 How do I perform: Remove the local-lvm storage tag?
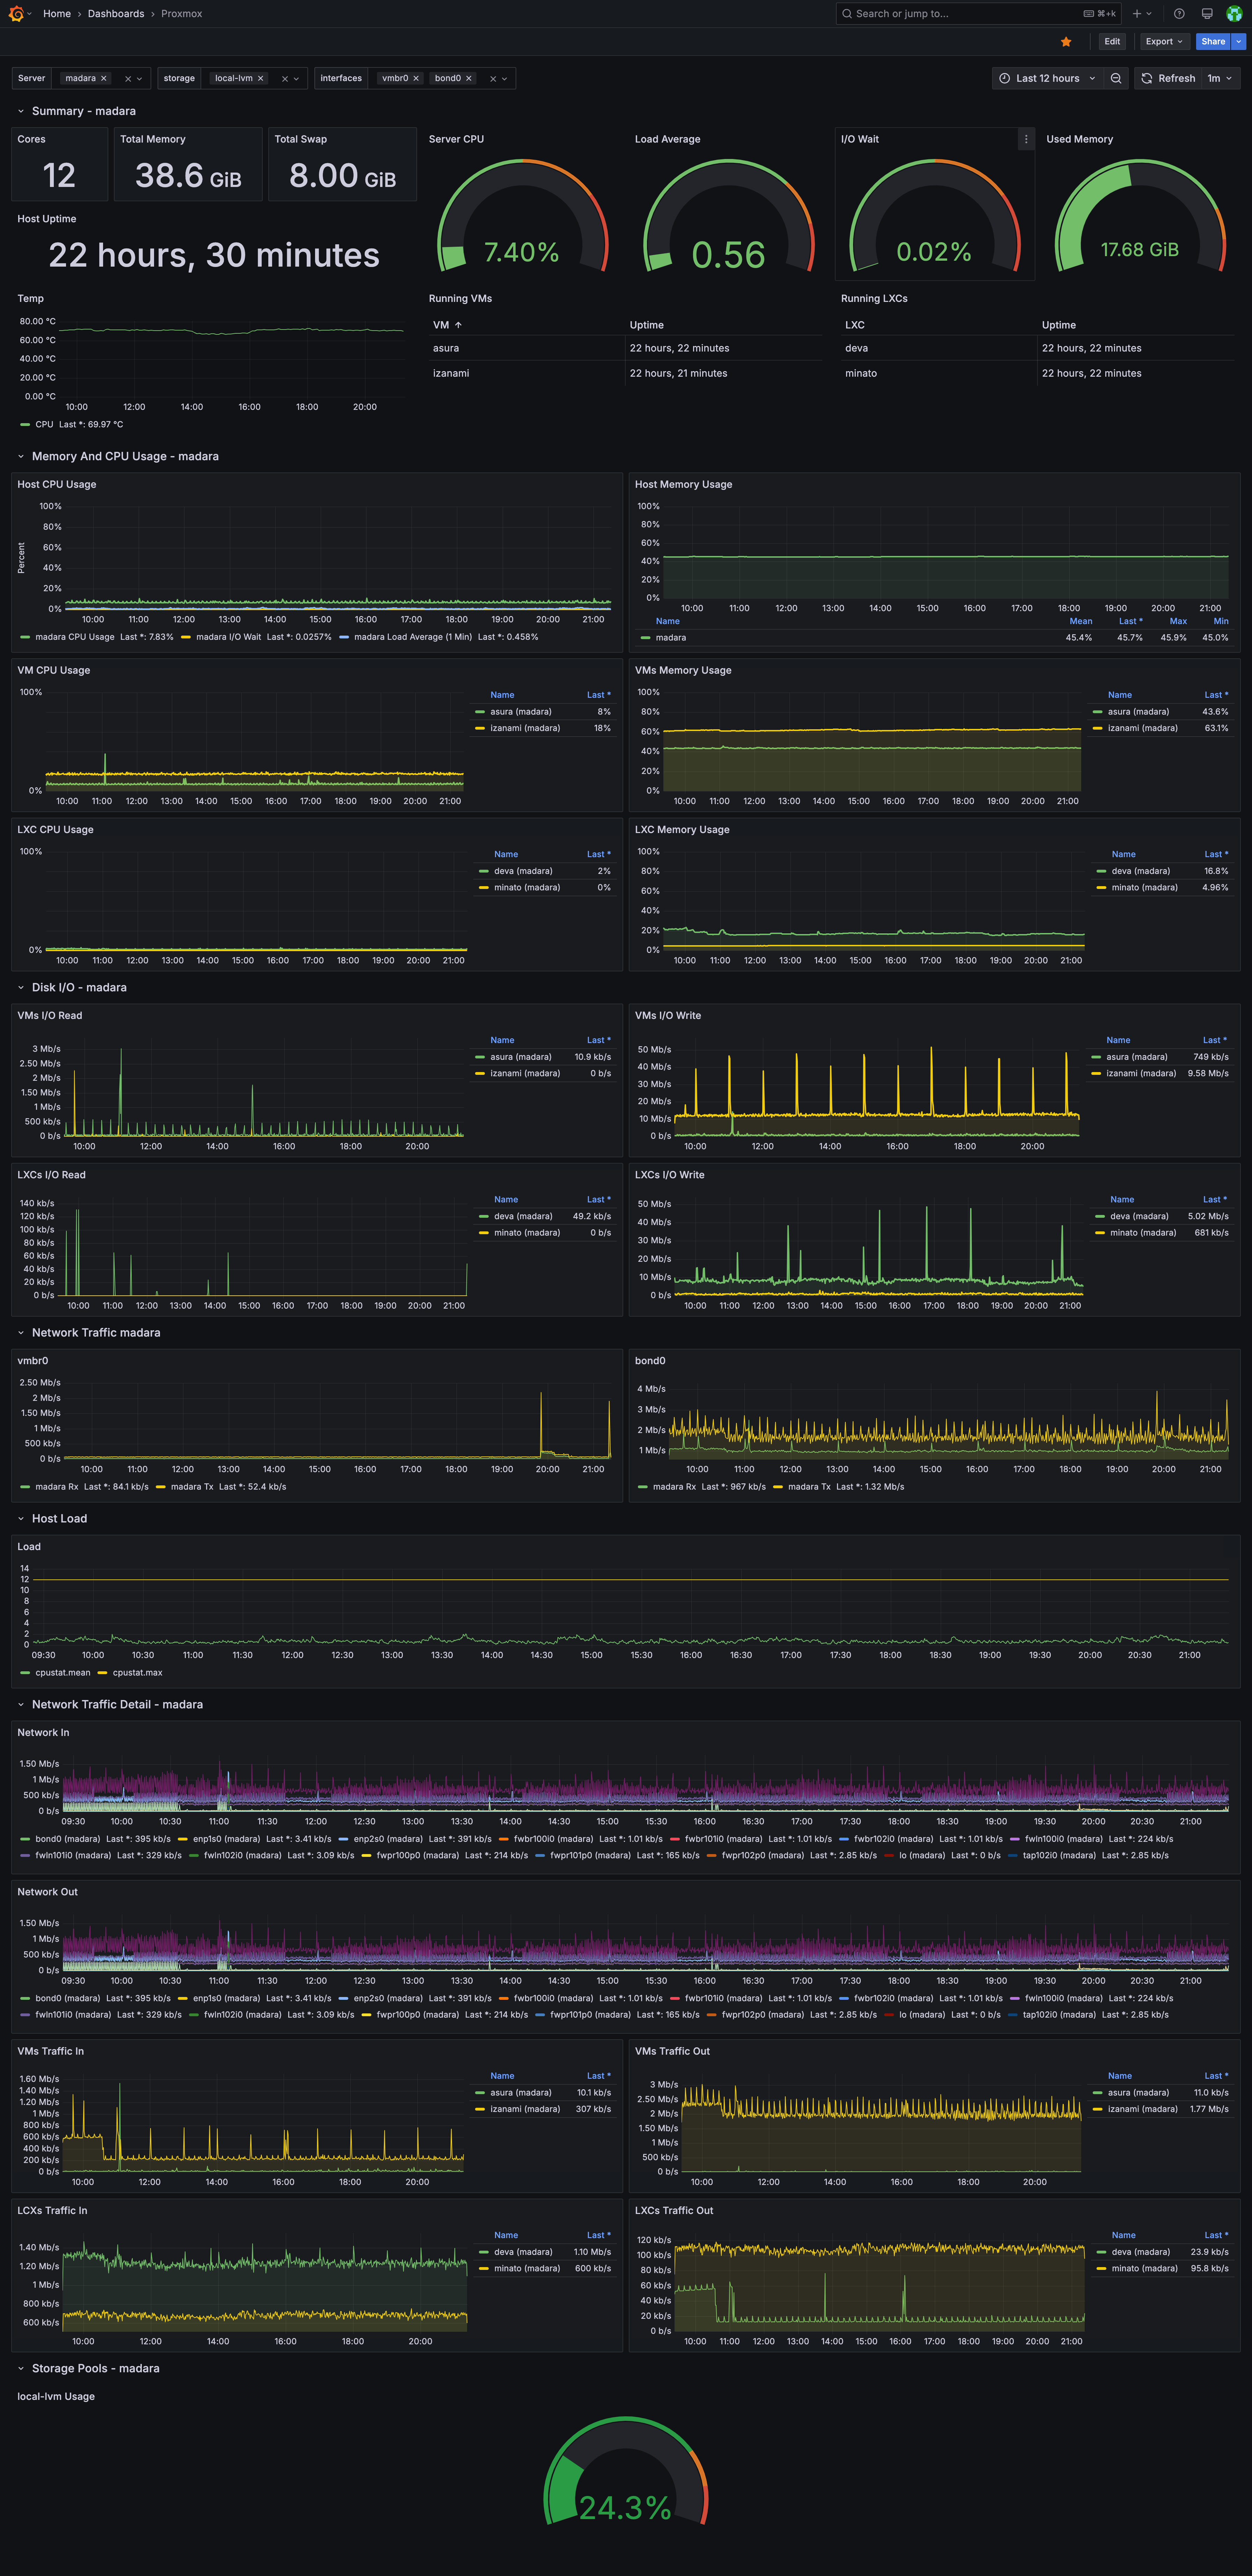[261, 78]
